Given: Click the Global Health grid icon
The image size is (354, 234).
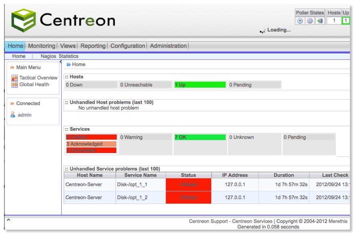Looking at the screenshot, I should [x=14, y=84].
